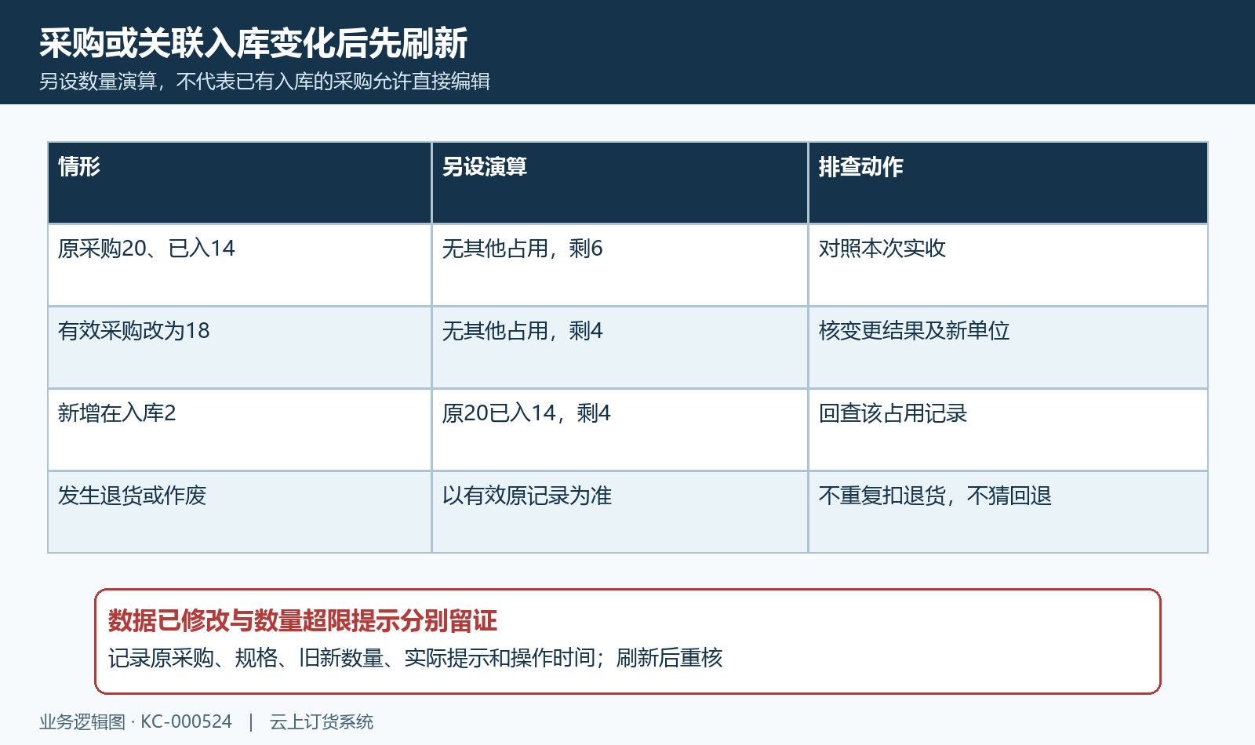Select cell 核变更结果及新单位
Screen dimensions: 1255x745
1008,347
